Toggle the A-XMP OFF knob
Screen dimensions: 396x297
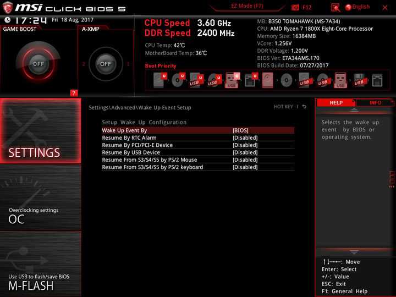tap(106, 64)
